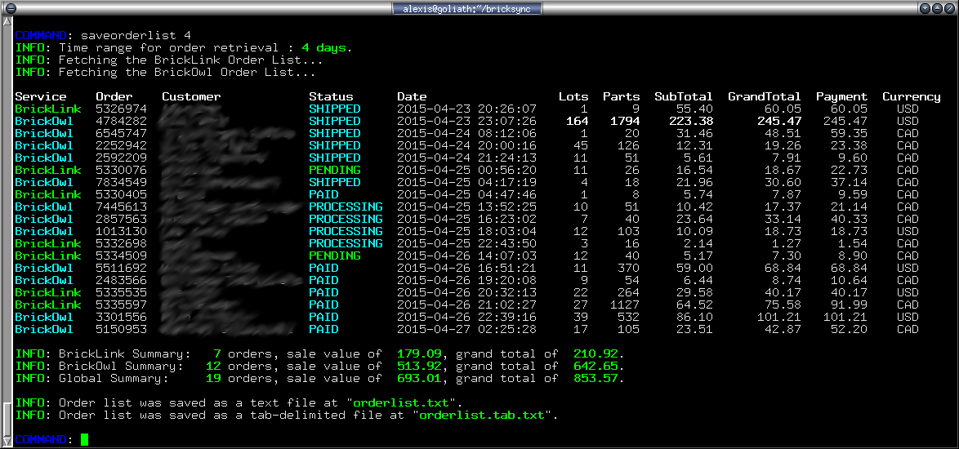This screenshot has height=449, width=959.
Task: Click the alexis@goliath:~/bricksync window title
Action: pos(467,8)
